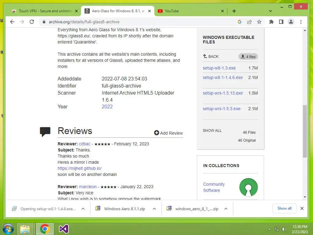Open the Windows Start menu
Viewport: 313px width, 235px height.
click(x=8, y=229)
